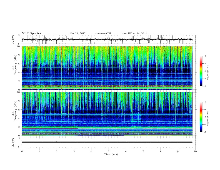
Task: Click the "station=ATH" header label
Action: 103,33
